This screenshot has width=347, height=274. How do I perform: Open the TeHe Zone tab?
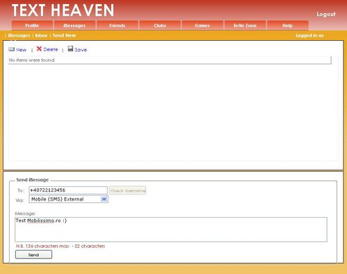pyautogui.click(x=245, y=26)
